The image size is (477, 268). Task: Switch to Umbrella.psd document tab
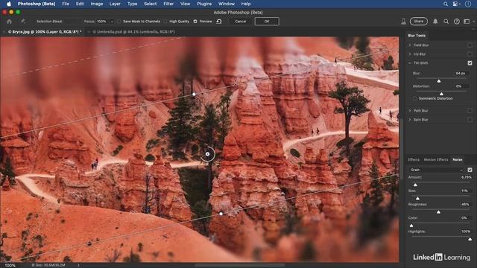click(134, 31)
